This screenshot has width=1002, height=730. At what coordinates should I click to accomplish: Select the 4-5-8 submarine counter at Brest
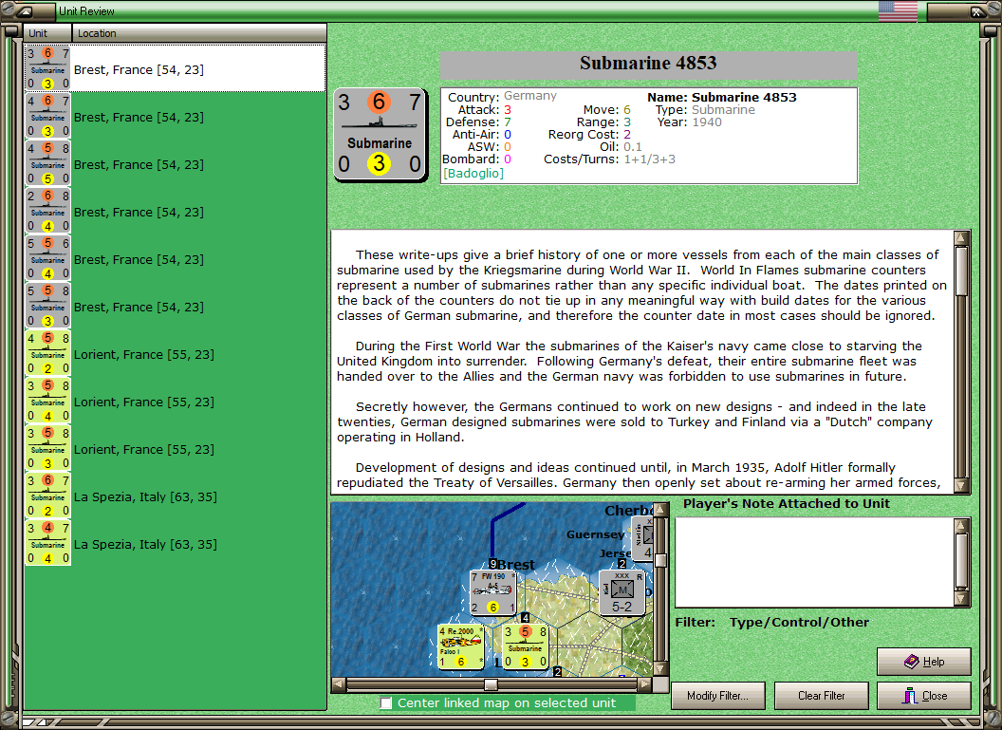pos(48,163)
